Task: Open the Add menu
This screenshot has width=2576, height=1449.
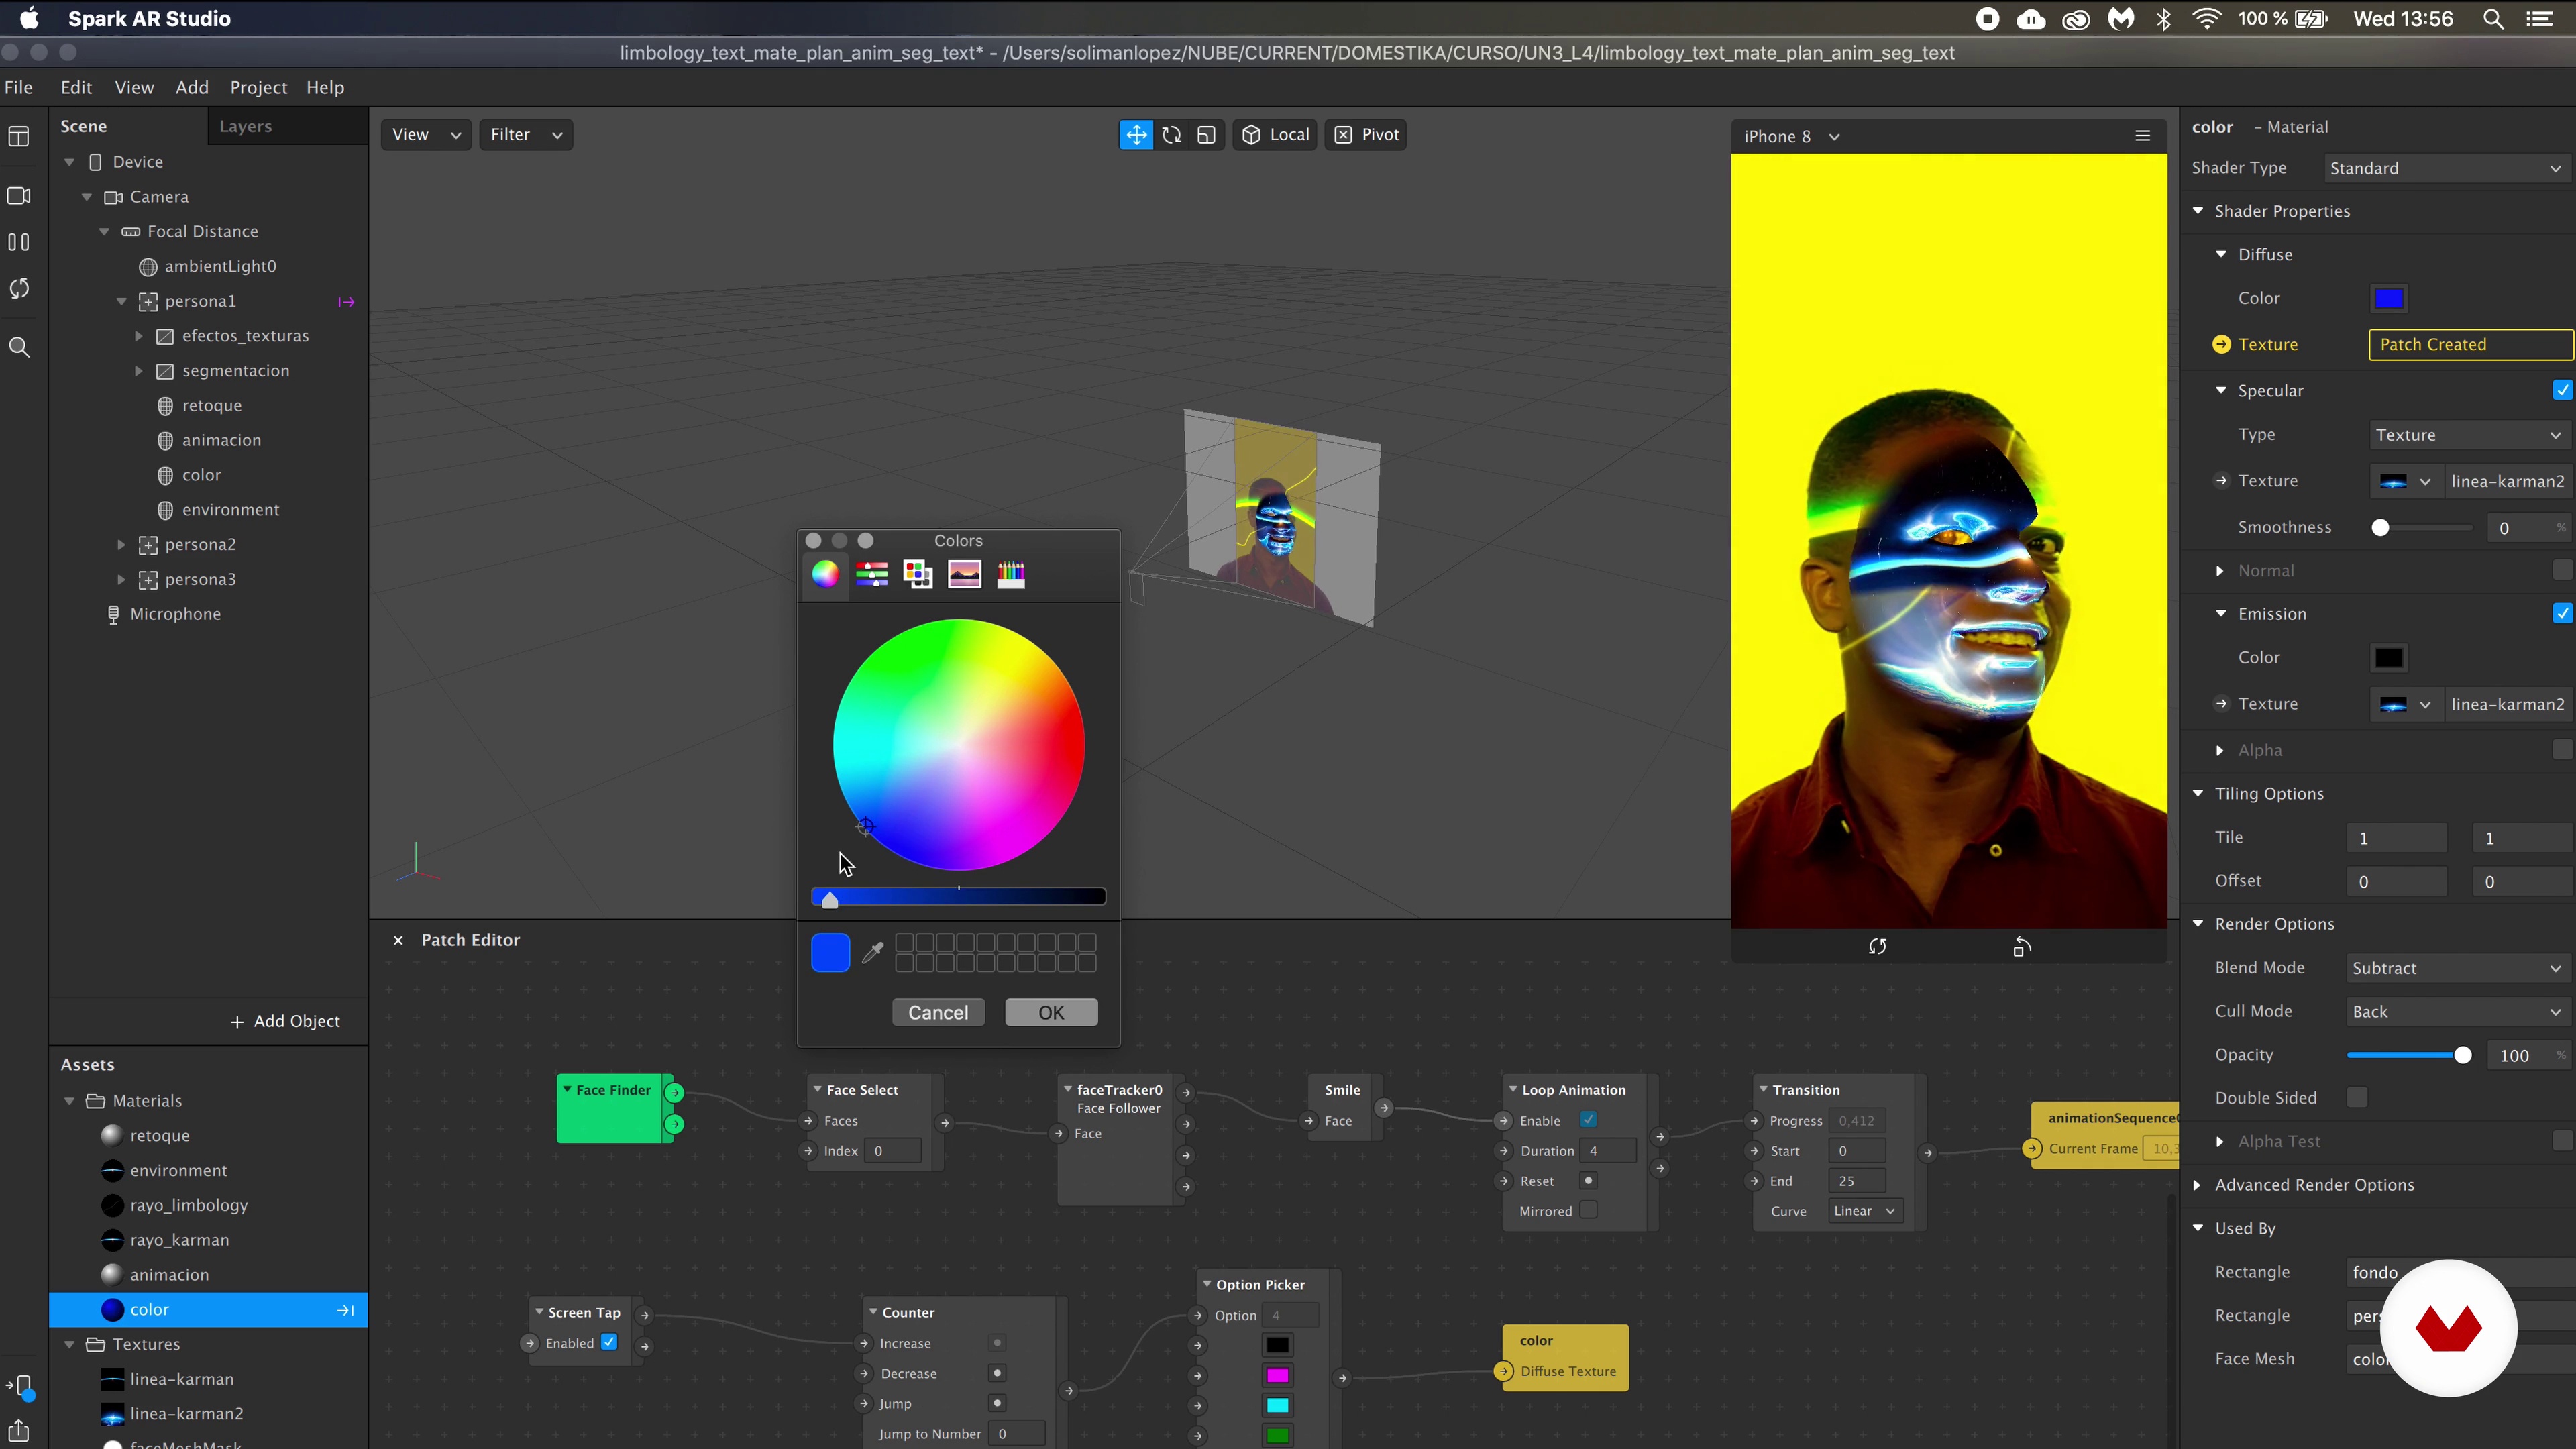Action: coord(192,88)
